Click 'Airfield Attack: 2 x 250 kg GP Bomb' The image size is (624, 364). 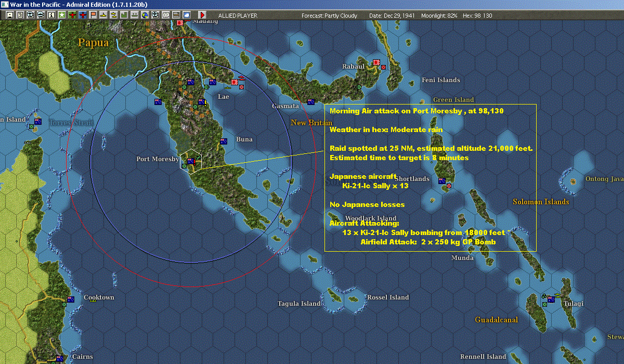(x=428, y=242)
